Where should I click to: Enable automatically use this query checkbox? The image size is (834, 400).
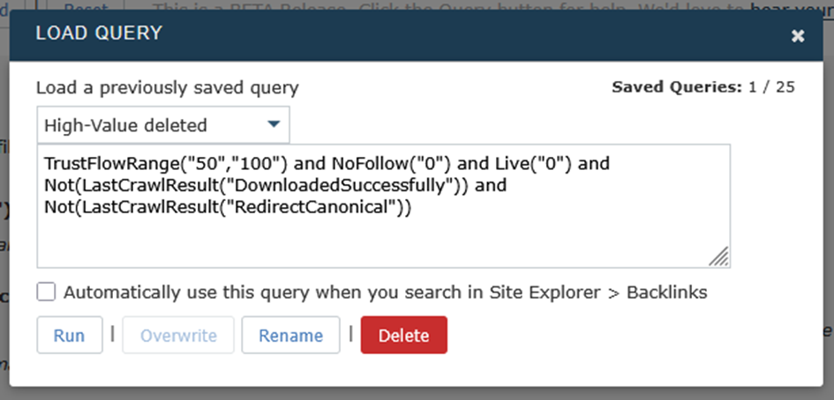pyautogui.click(x=47, y=292)
